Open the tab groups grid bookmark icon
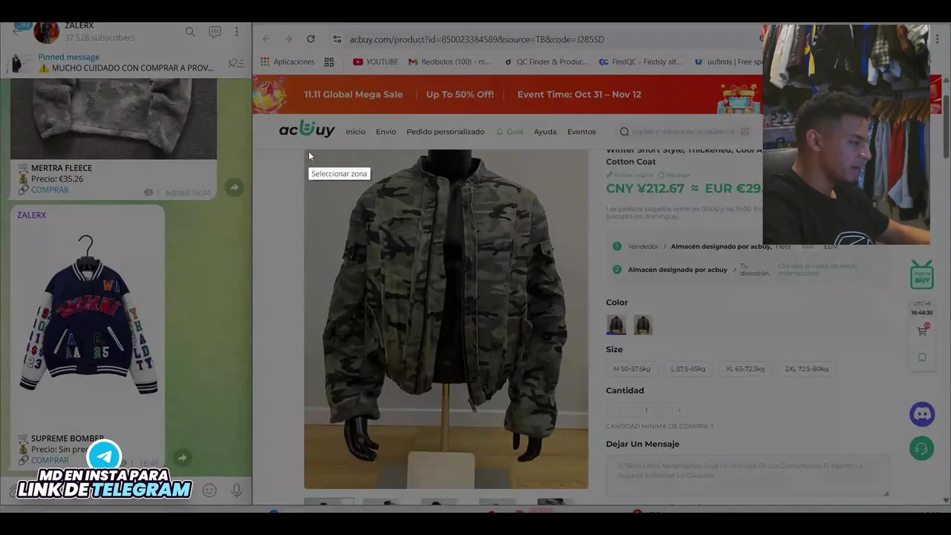This screenshot has height=535, width=951. (x=329, y=62)
